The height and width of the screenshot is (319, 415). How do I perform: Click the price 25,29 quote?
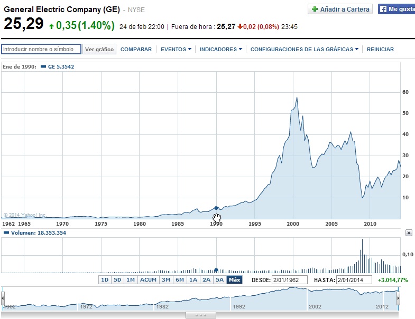click(24, 24)
